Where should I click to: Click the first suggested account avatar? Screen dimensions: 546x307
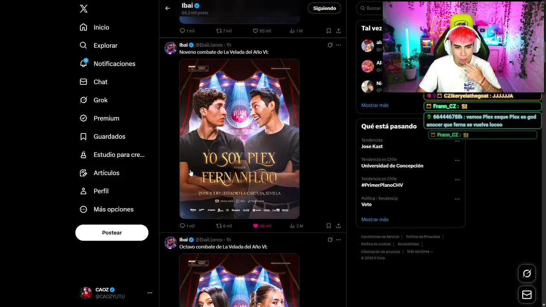click(x=368, y=46)
